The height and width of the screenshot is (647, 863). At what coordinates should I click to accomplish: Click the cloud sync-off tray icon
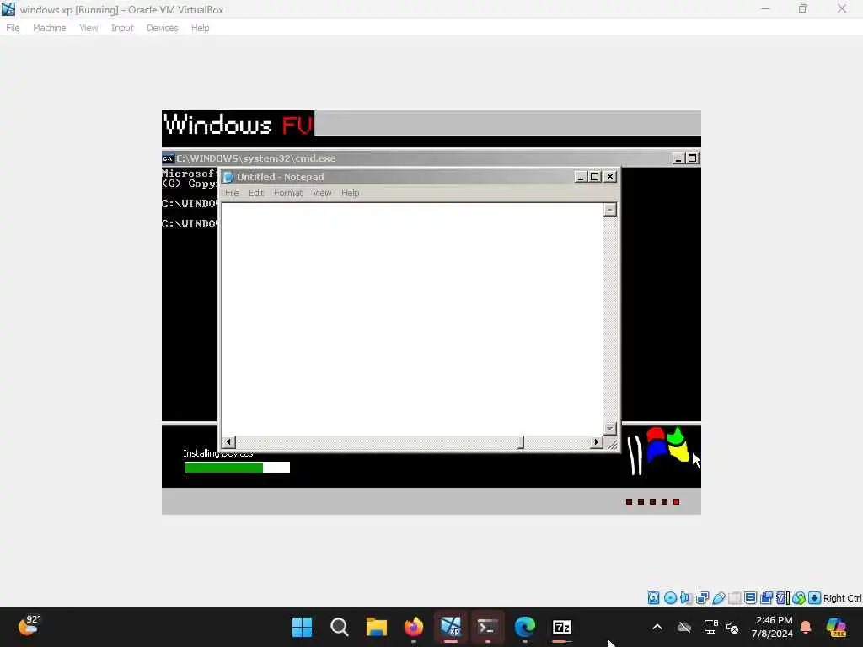[684, 627]
